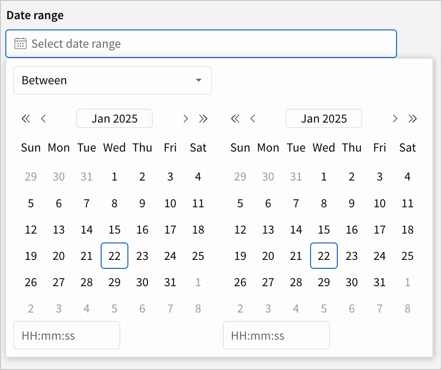Pick January 3 in the right calendar

[380, 177]
